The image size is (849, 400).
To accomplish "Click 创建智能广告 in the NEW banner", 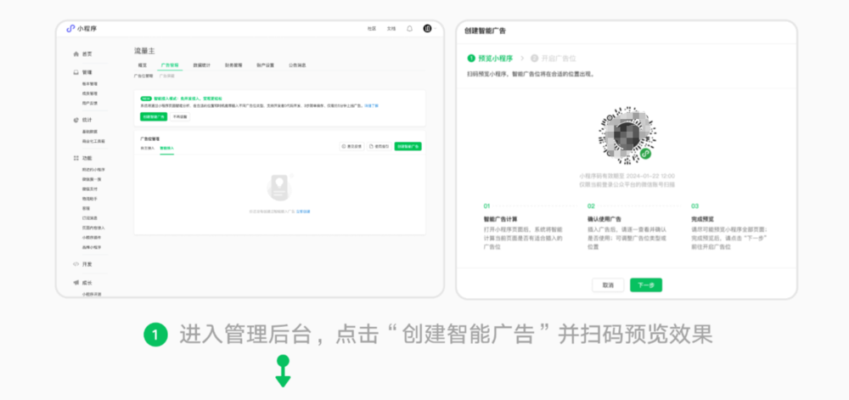I will click(x=154, y=116).
